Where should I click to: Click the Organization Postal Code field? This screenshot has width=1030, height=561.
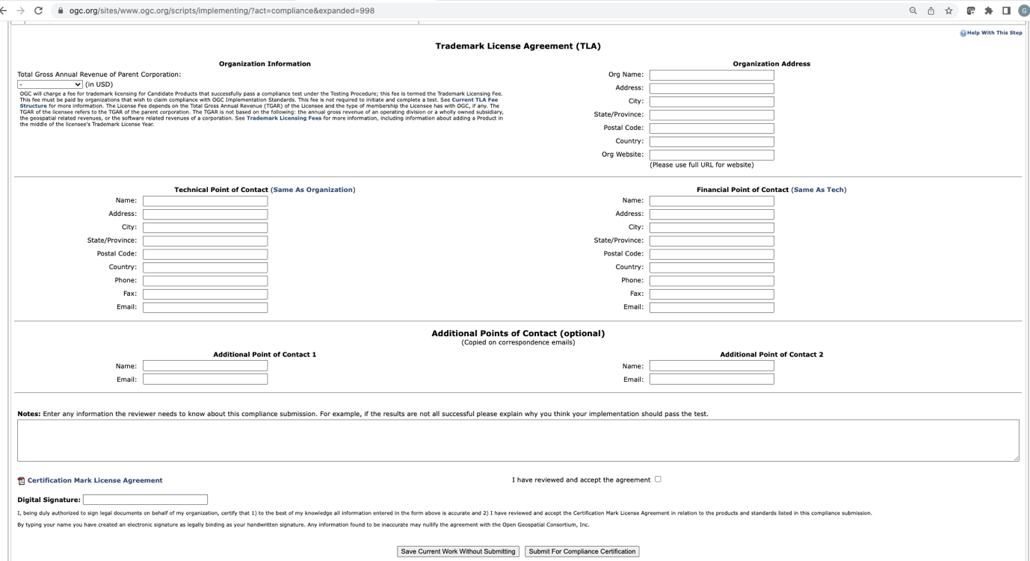[x=712, y=128]
